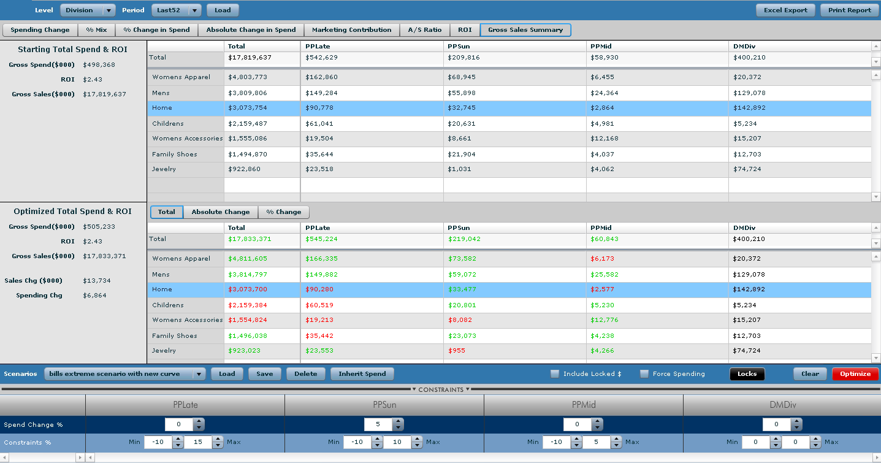The height and width of the screenshot is (463, 881).
Task: Click the PPMid Spend Change % input field
Action: [x=578, y=424]
